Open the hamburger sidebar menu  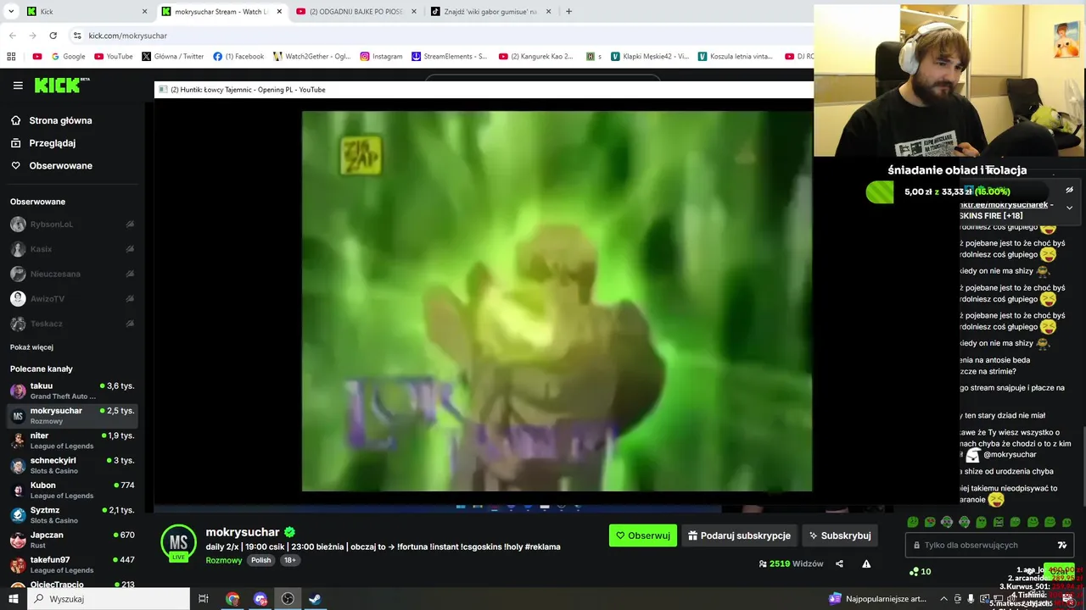[x=18, y=86]
